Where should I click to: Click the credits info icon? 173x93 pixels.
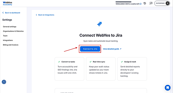pyautogui.click(x=141, y=4)
